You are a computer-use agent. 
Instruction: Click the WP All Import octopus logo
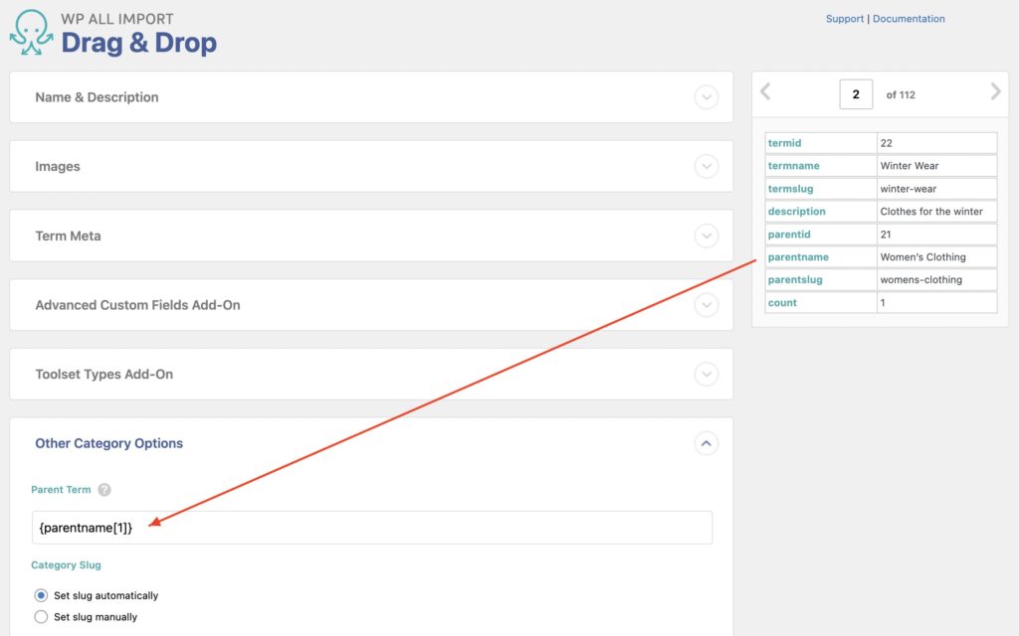(31, 33)
